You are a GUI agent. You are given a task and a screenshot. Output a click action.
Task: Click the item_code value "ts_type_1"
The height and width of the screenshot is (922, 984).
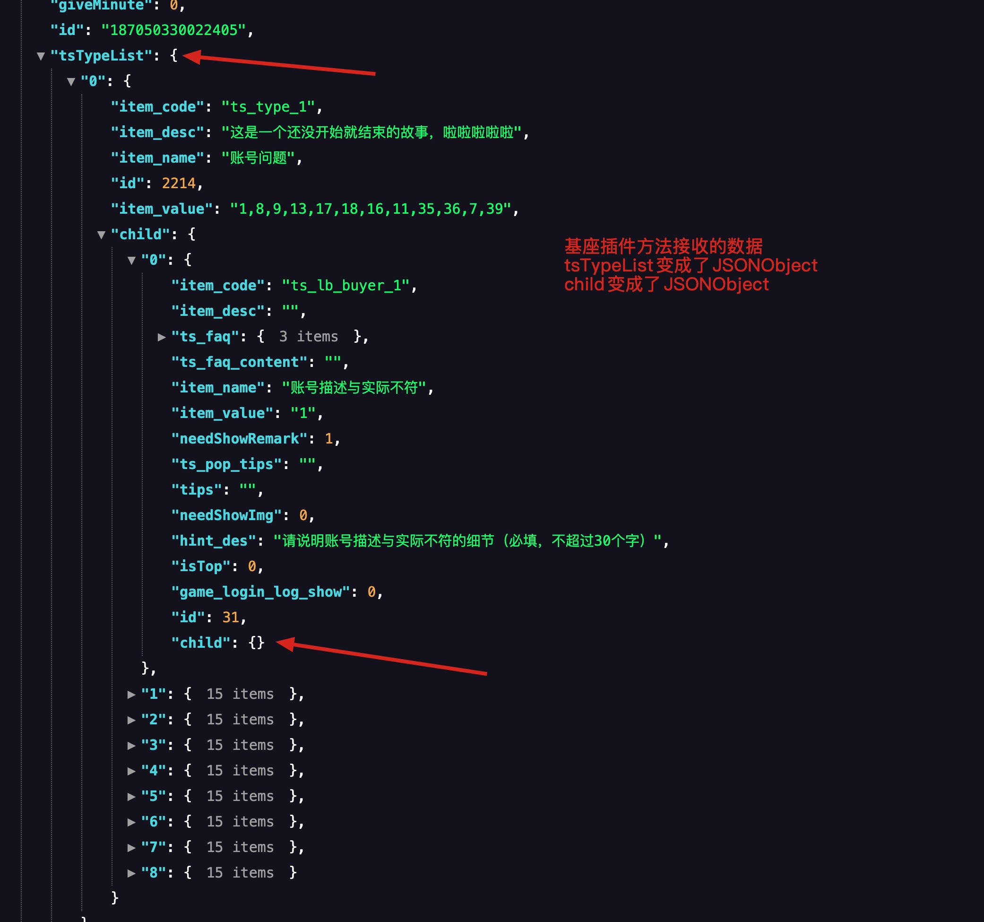268,107
